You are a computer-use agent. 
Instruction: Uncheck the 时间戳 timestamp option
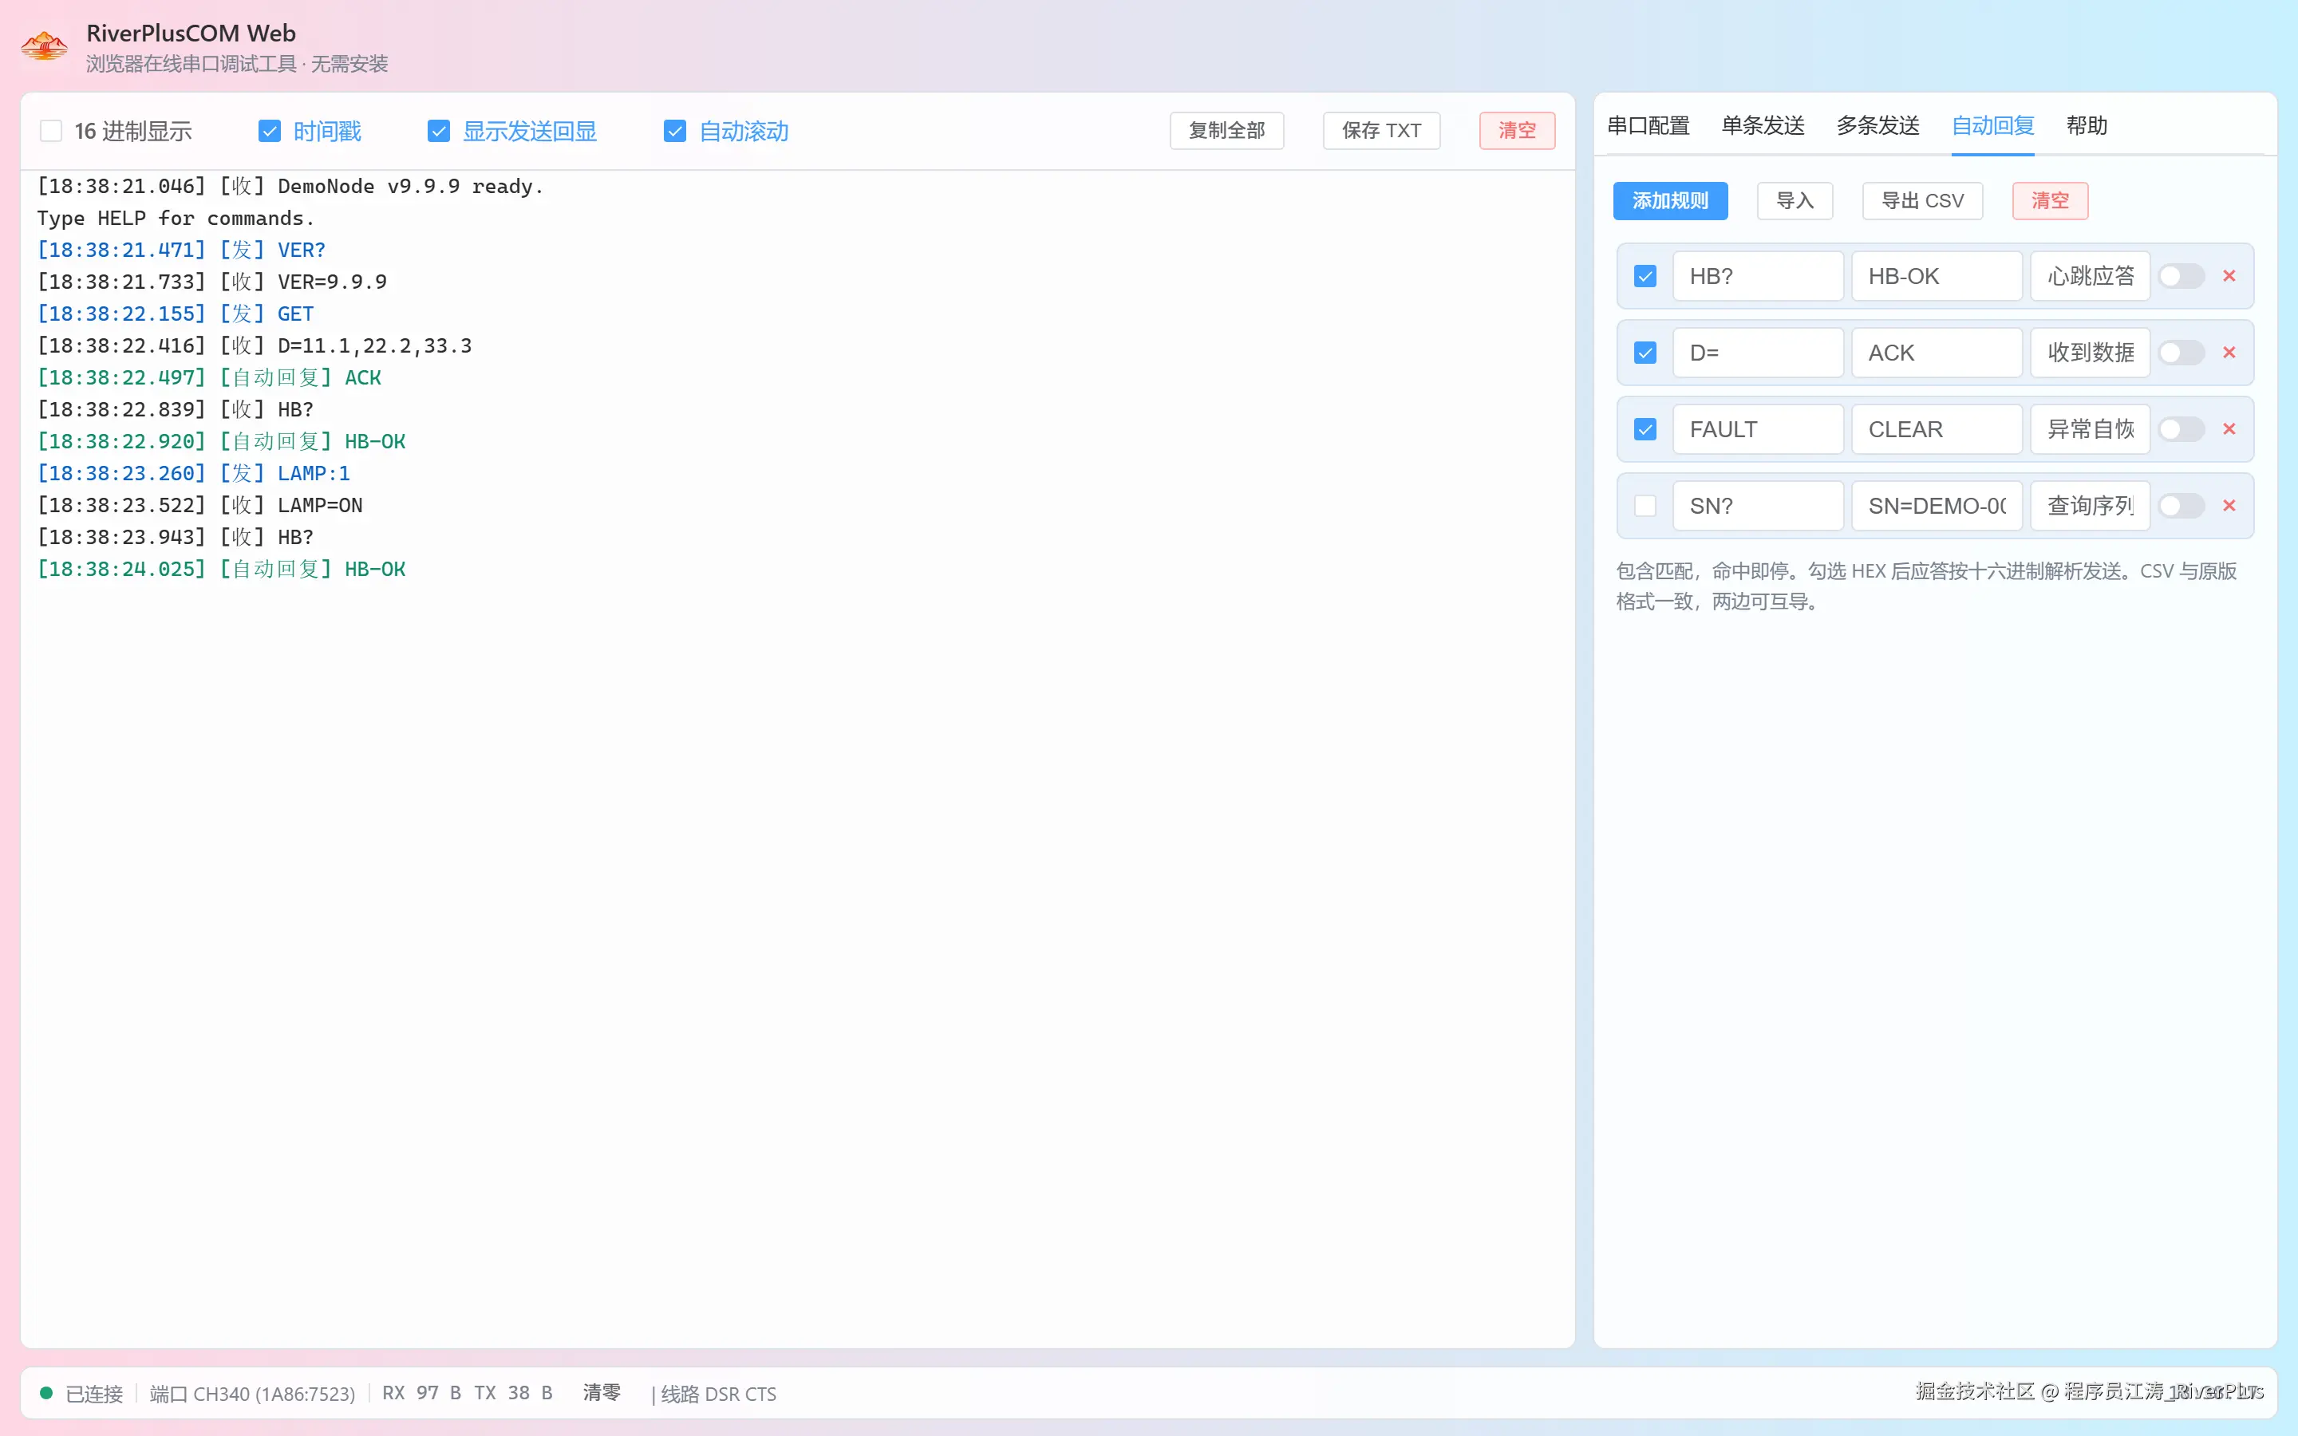click(270, 131)
